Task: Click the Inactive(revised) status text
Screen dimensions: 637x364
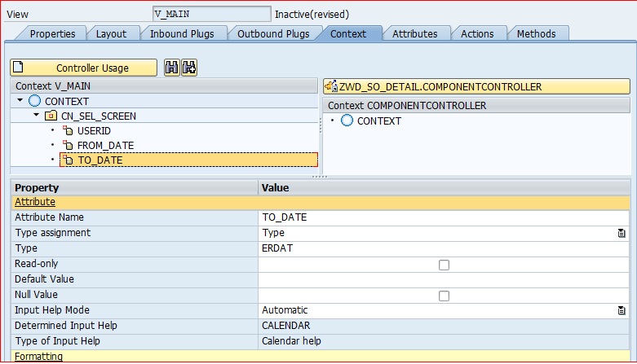Action: tap(312, 14)
